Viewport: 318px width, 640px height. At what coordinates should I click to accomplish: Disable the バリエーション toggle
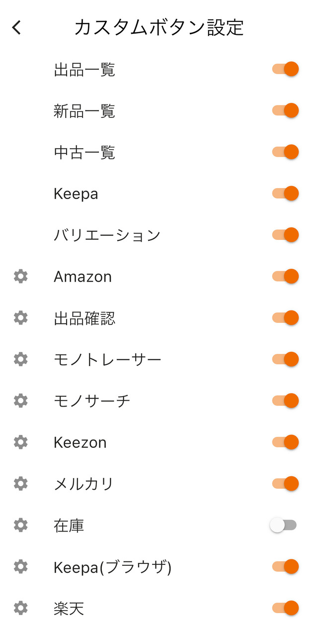[x=285, y=234]
